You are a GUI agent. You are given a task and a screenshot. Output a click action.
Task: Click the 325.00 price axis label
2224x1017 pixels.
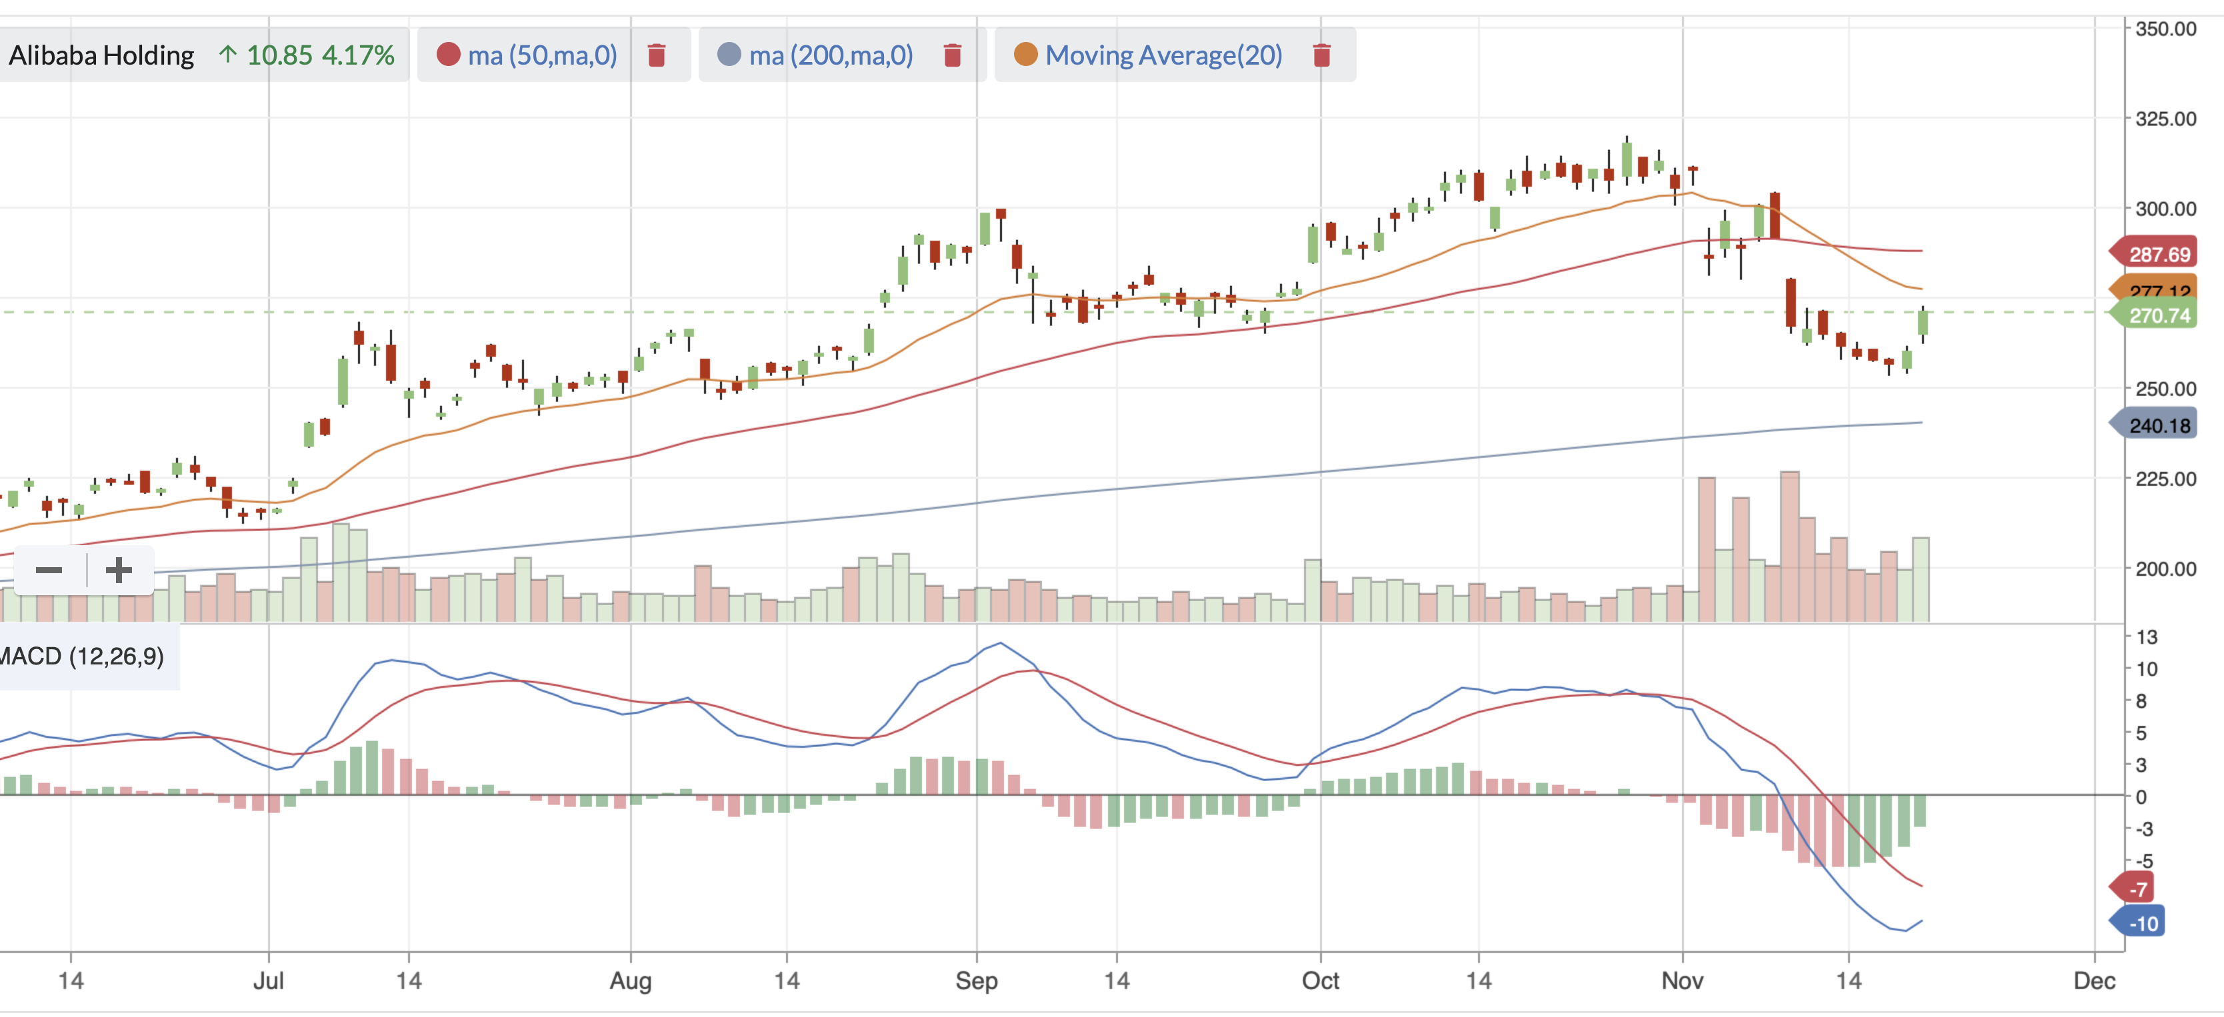2166,118
